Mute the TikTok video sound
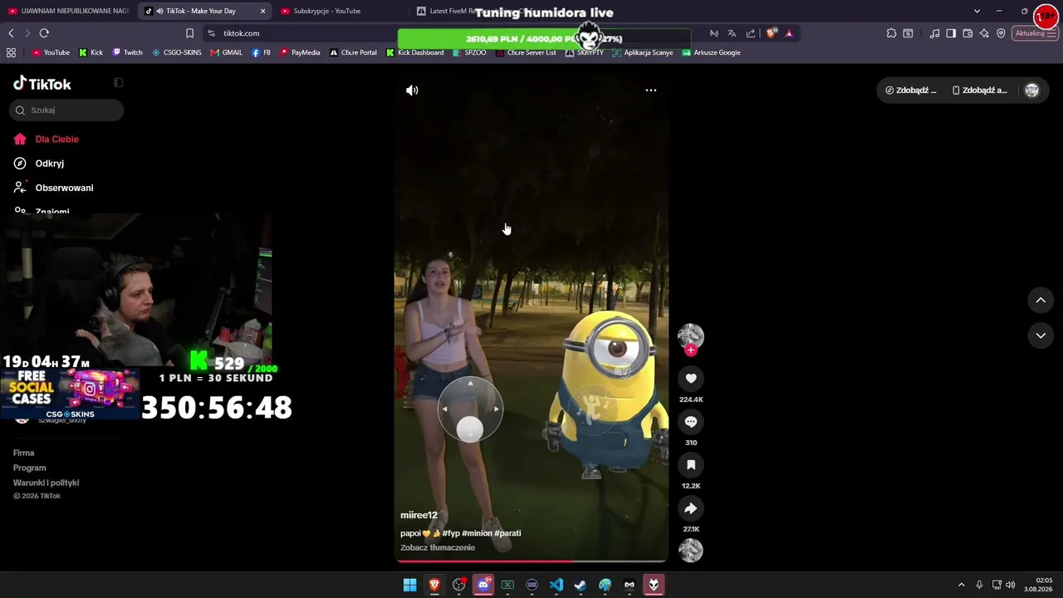The image size is (1063, 598). (412, 90)
